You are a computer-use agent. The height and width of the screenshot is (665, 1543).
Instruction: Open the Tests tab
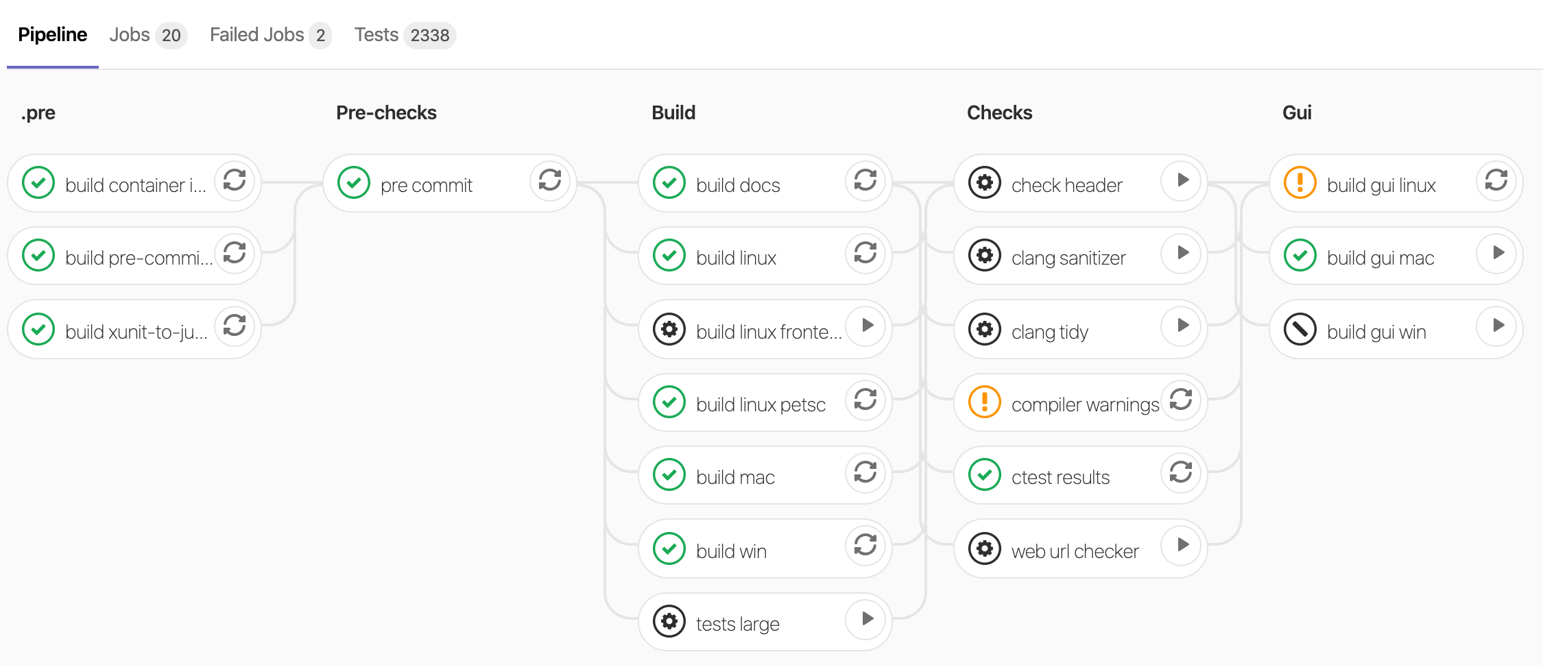click(x=377, y=34)
